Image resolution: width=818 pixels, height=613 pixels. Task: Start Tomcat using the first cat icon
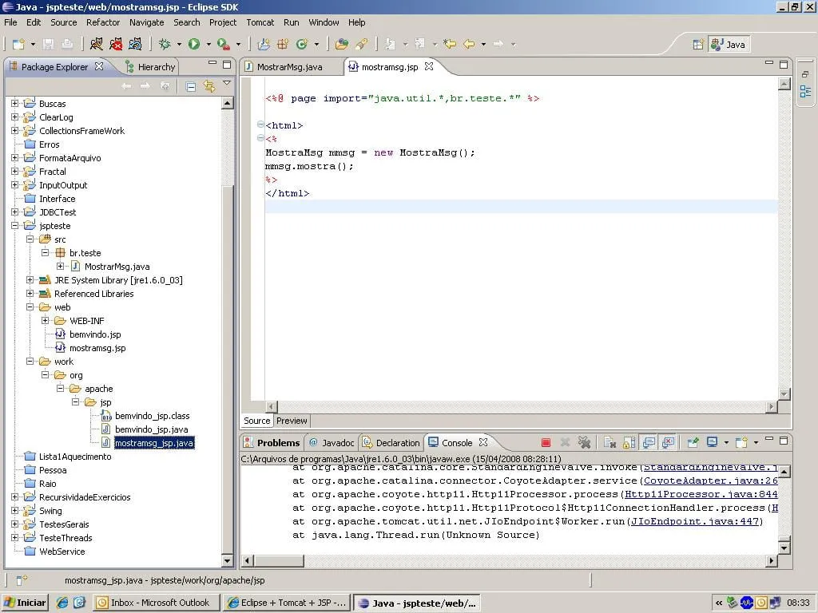click(97, 44)
